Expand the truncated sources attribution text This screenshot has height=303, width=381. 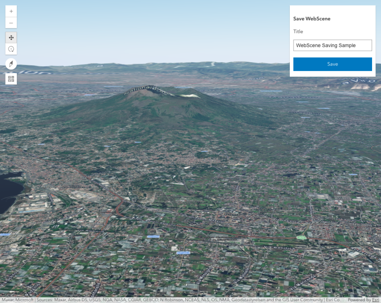coord(173,300)
